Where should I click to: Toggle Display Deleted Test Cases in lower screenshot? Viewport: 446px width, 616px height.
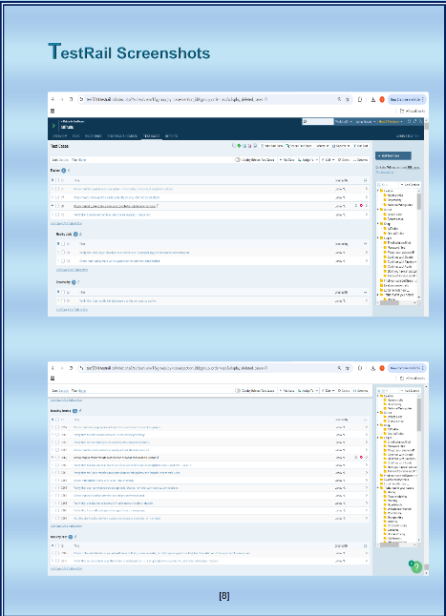(238, 391)
